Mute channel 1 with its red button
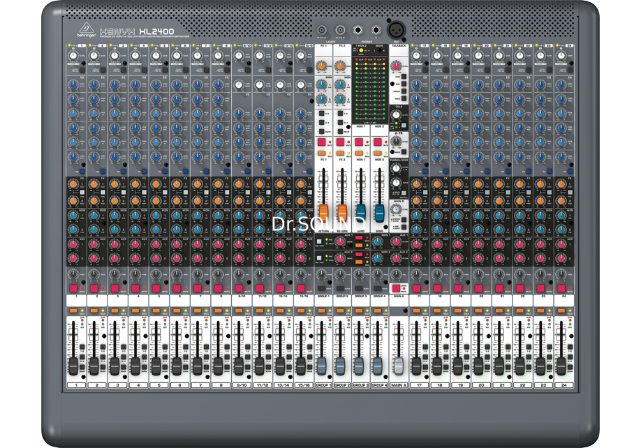641x448 pixels. [x=73, y=288]
